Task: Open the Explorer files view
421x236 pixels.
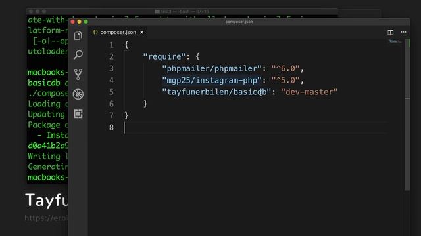Action: pyautogui.click(x=78, y=35)
